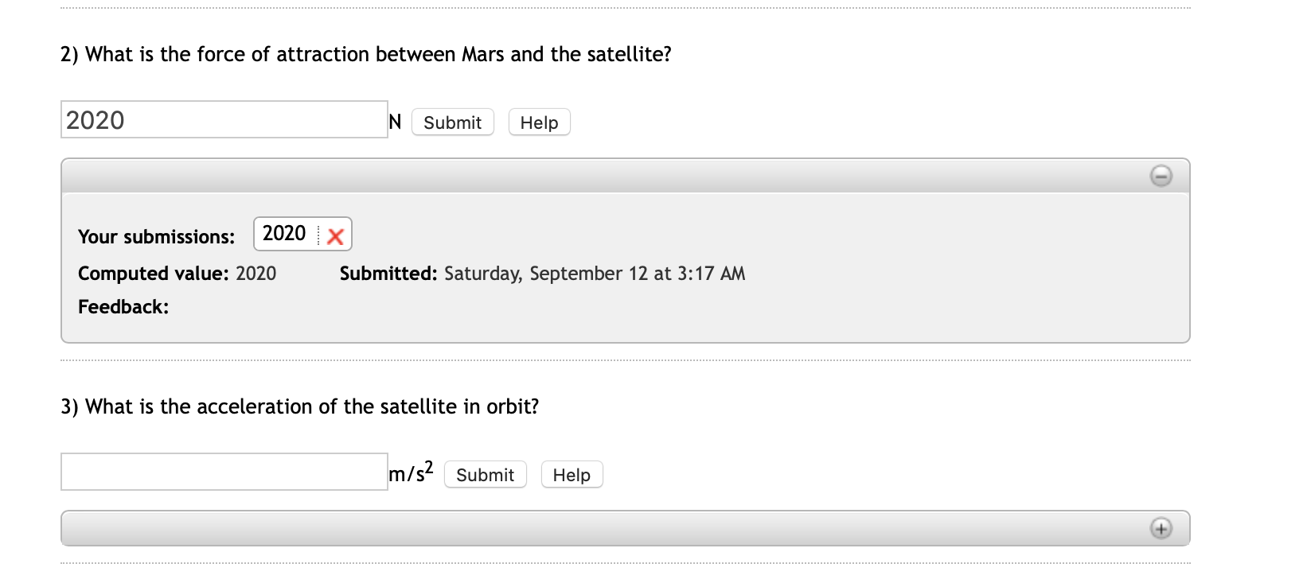Image resolution: width=1307 pixels, height=587 pixels.
Task: Select the 2020 submission entry
Action: pyautogui.click(x=285, y=234)
